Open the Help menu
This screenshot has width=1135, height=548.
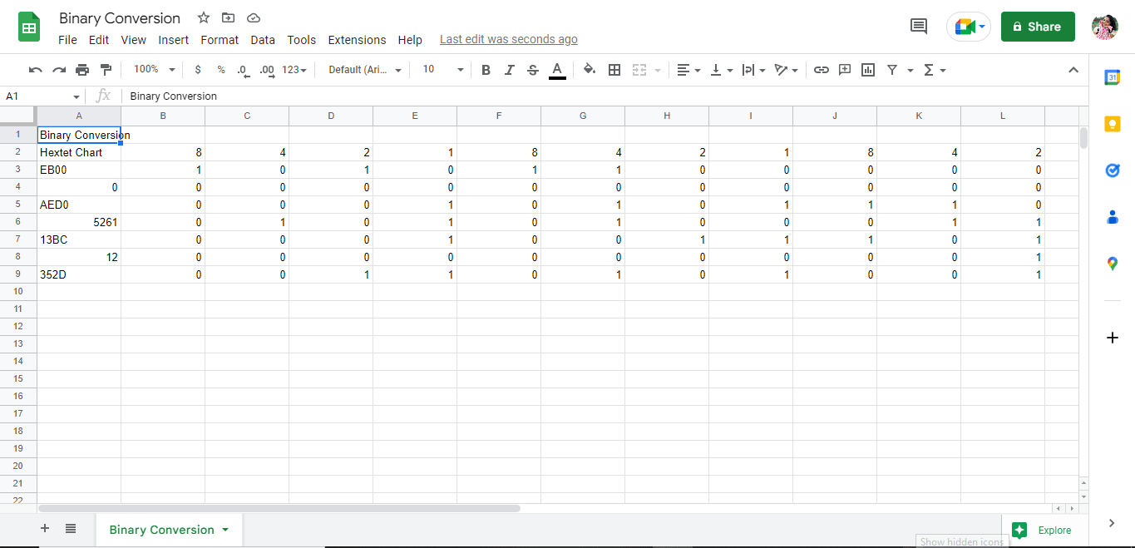(410, 40)
